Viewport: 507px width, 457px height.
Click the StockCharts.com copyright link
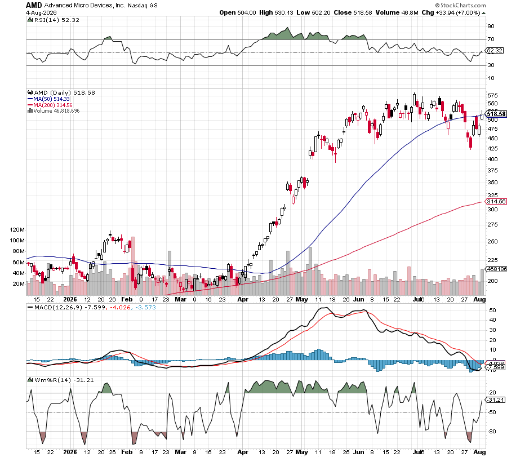[x=460, y=5]
